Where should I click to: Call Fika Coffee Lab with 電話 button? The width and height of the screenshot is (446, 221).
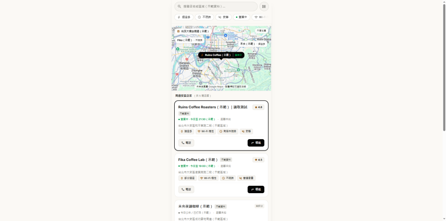click(186, 190)
